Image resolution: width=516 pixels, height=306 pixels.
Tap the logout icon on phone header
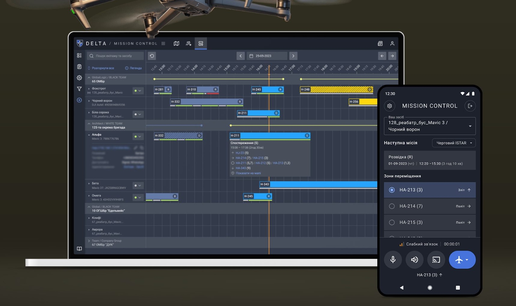point(470,106)
